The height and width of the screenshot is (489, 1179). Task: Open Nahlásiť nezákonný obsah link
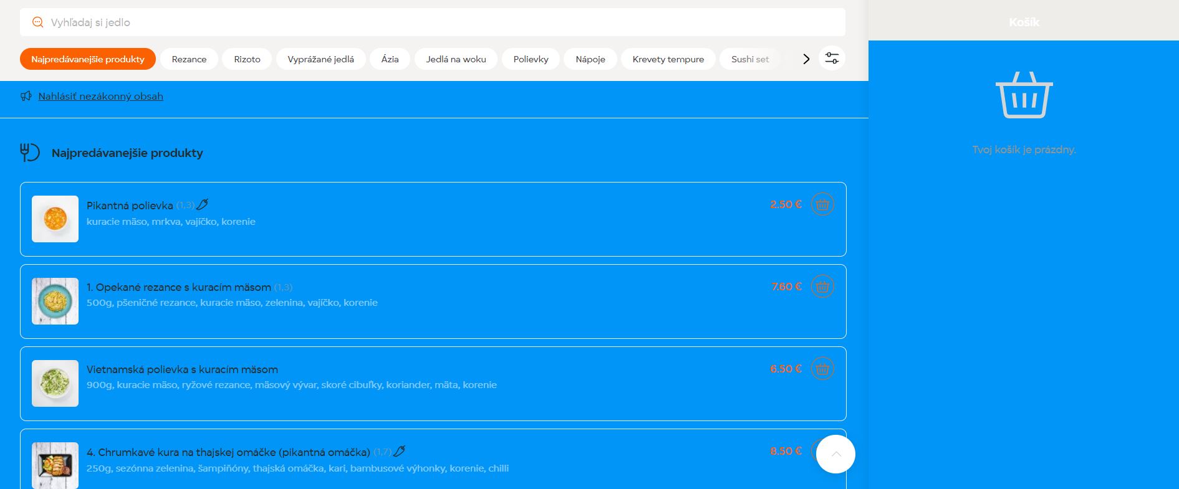click(100, 96)
